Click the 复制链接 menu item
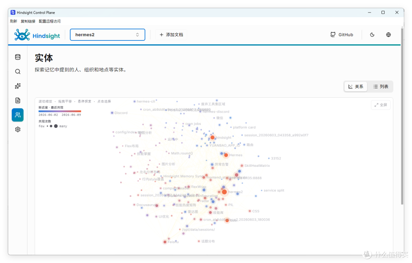This screenshot has height=263, width=412. (x=28, y=21)
